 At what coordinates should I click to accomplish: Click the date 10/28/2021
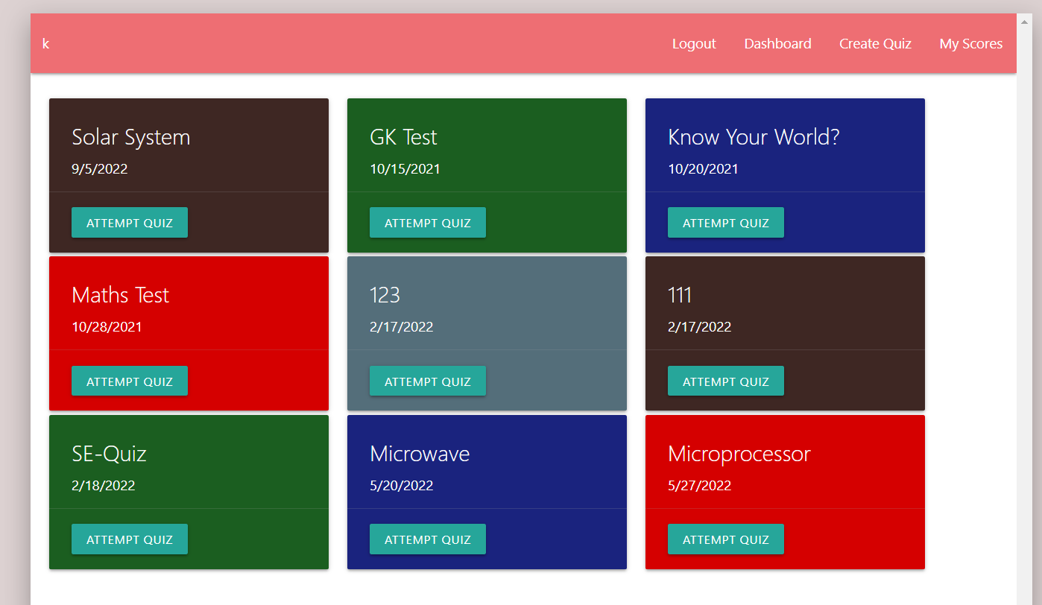[107, 327]
